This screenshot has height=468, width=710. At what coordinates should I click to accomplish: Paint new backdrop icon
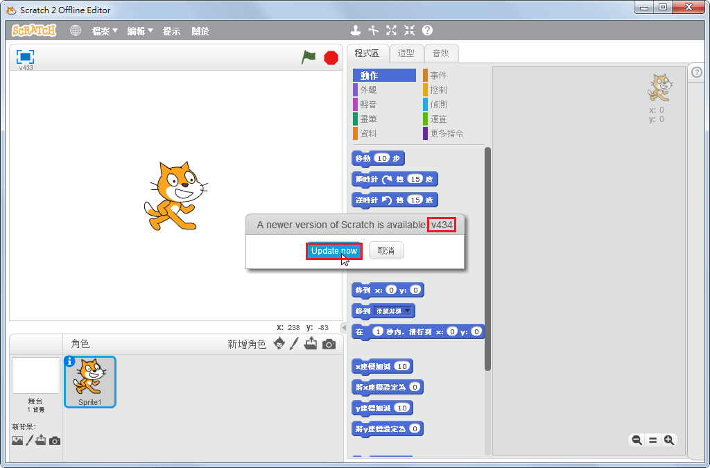[29, 440]
